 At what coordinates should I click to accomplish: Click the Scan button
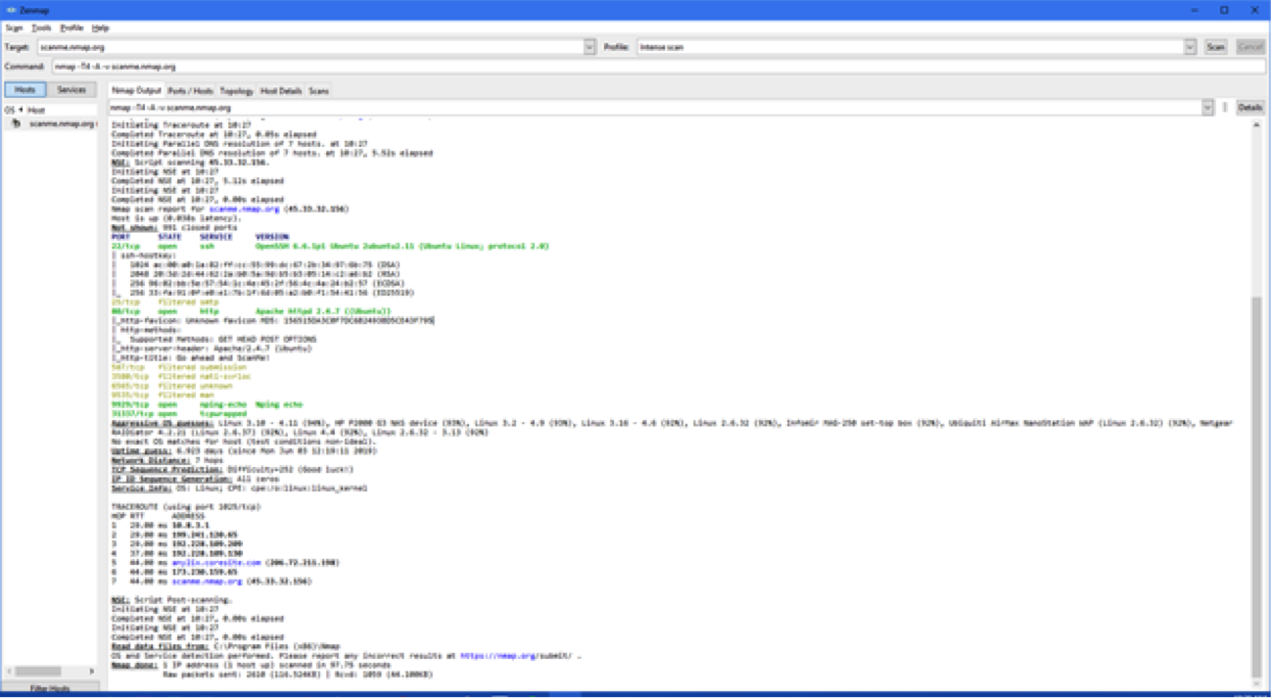[x=1215, y=47]
